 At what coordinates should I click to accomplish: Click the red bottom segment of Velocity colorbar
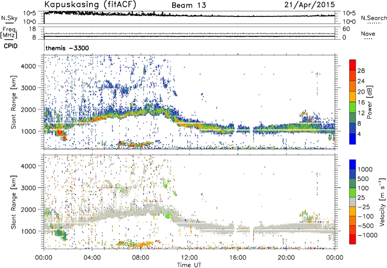(x=353, y=239)
